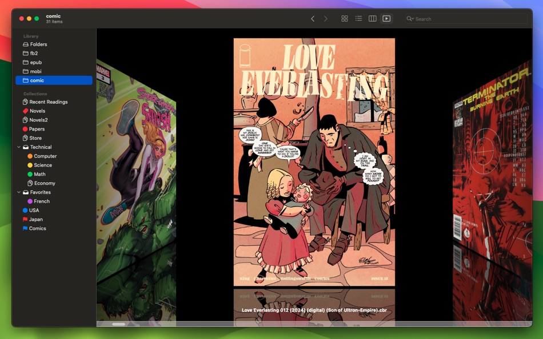This screenshot has height=339, width=543.
Task: Open Folders in the Library sidebar
Action: (x=54, y=45)
